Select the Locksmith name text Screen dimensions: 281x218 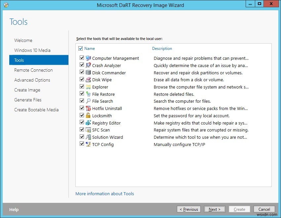pos(102,116)
